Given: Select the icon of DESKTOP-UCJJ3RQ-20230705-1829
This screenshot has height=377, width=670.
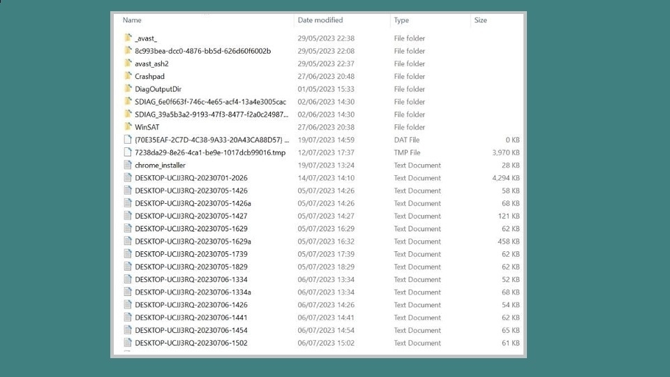Looking at the screenshot, I should 128,266.
